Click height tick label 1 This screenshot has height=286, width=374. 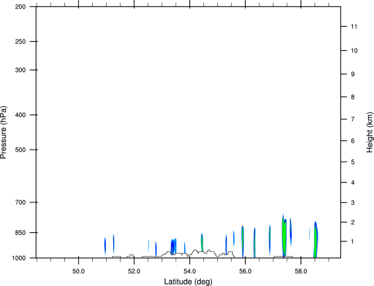pyautogui.click(x=353, y=242)
